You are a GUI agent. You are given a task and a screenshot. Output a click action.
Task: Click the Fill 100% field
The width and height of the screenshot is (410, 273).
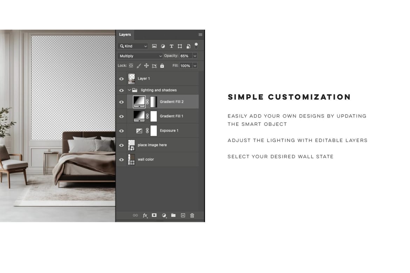click(186, 66)
